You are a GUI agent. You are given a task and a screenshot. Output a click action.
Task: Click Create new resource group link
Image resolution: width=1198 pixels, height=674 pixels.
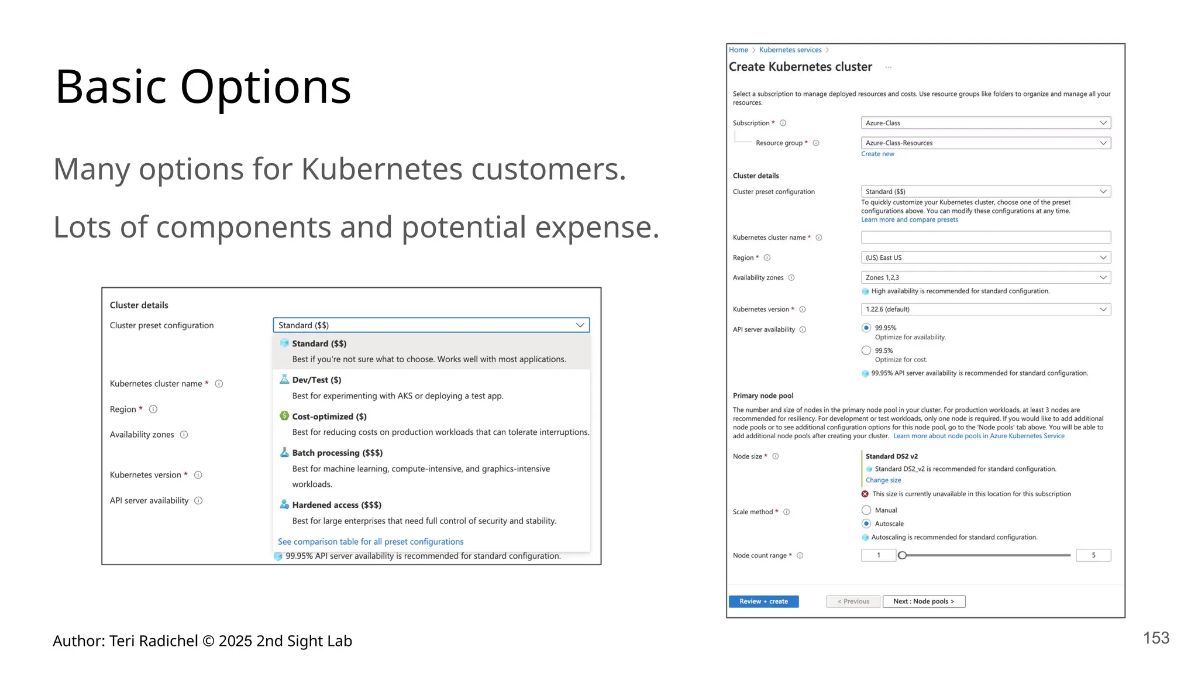877,154
